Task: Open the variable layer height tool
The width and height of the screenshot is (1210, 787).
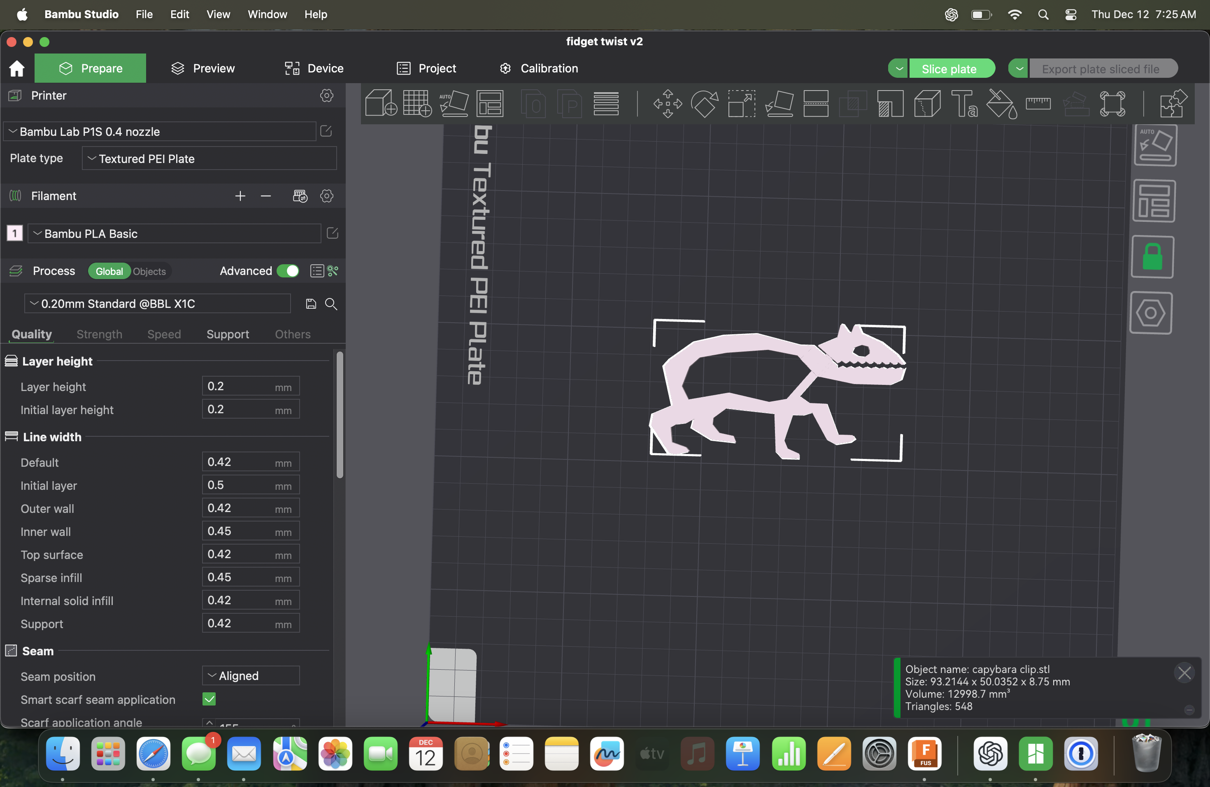Action: [606, 103]
